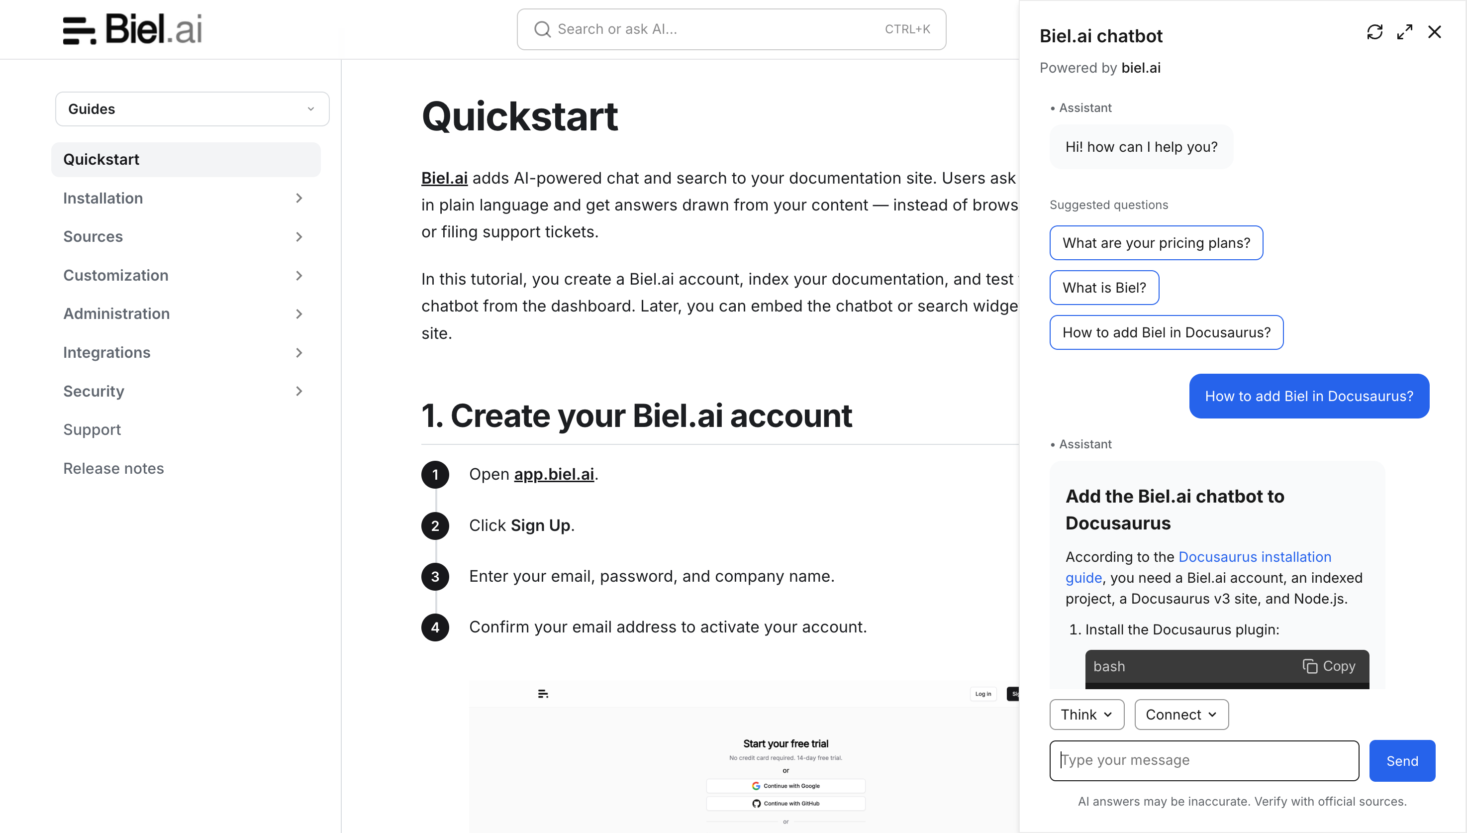Click the Biel.ai logo in the header
1467x833 pixels.
click(x=132, y=28)
